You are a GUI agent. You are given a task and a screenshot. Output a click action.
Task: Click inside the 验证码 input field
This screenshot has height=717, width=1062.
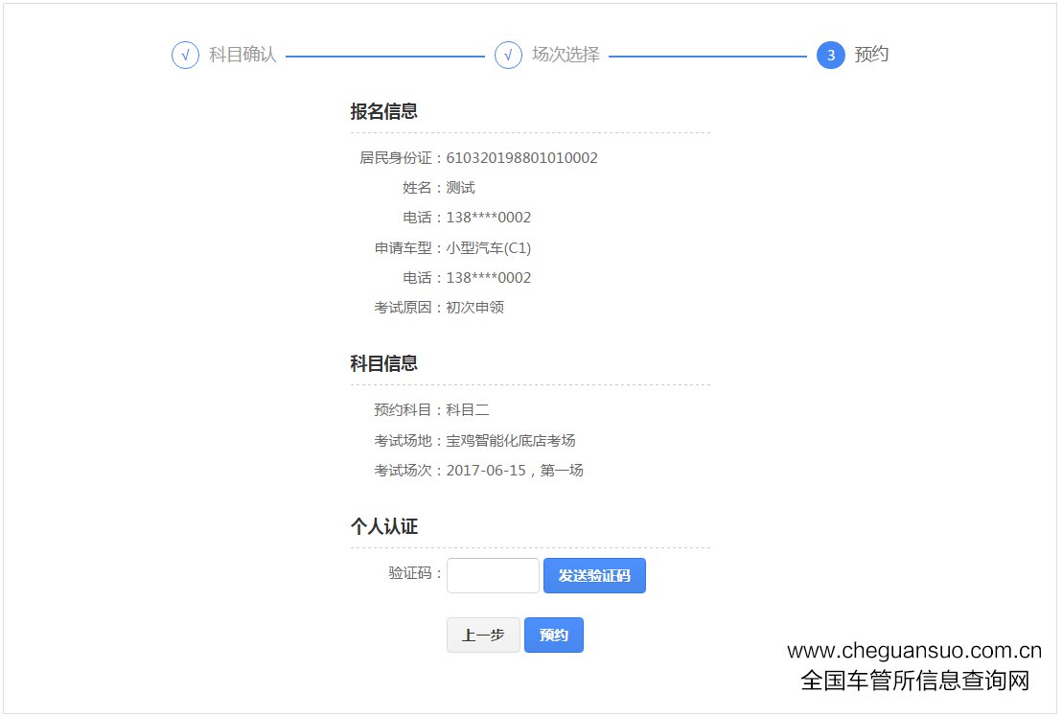pos(493,576)
